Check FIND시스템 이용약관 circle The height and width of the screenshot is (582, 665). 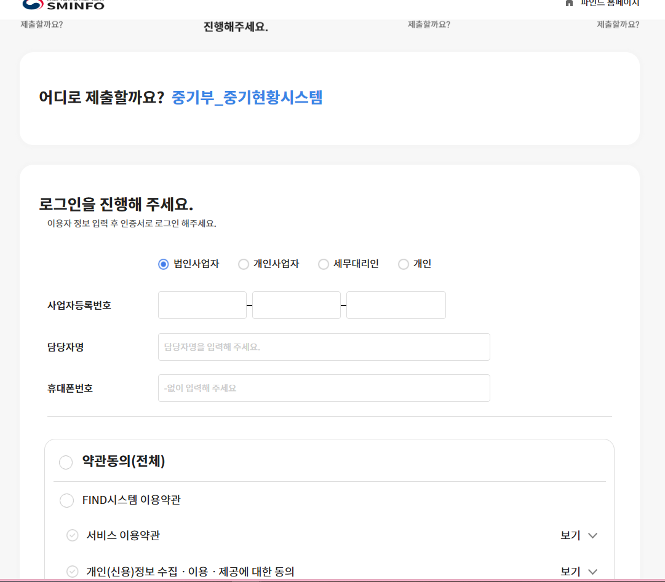pyautogui.click(x=66, y=500)
